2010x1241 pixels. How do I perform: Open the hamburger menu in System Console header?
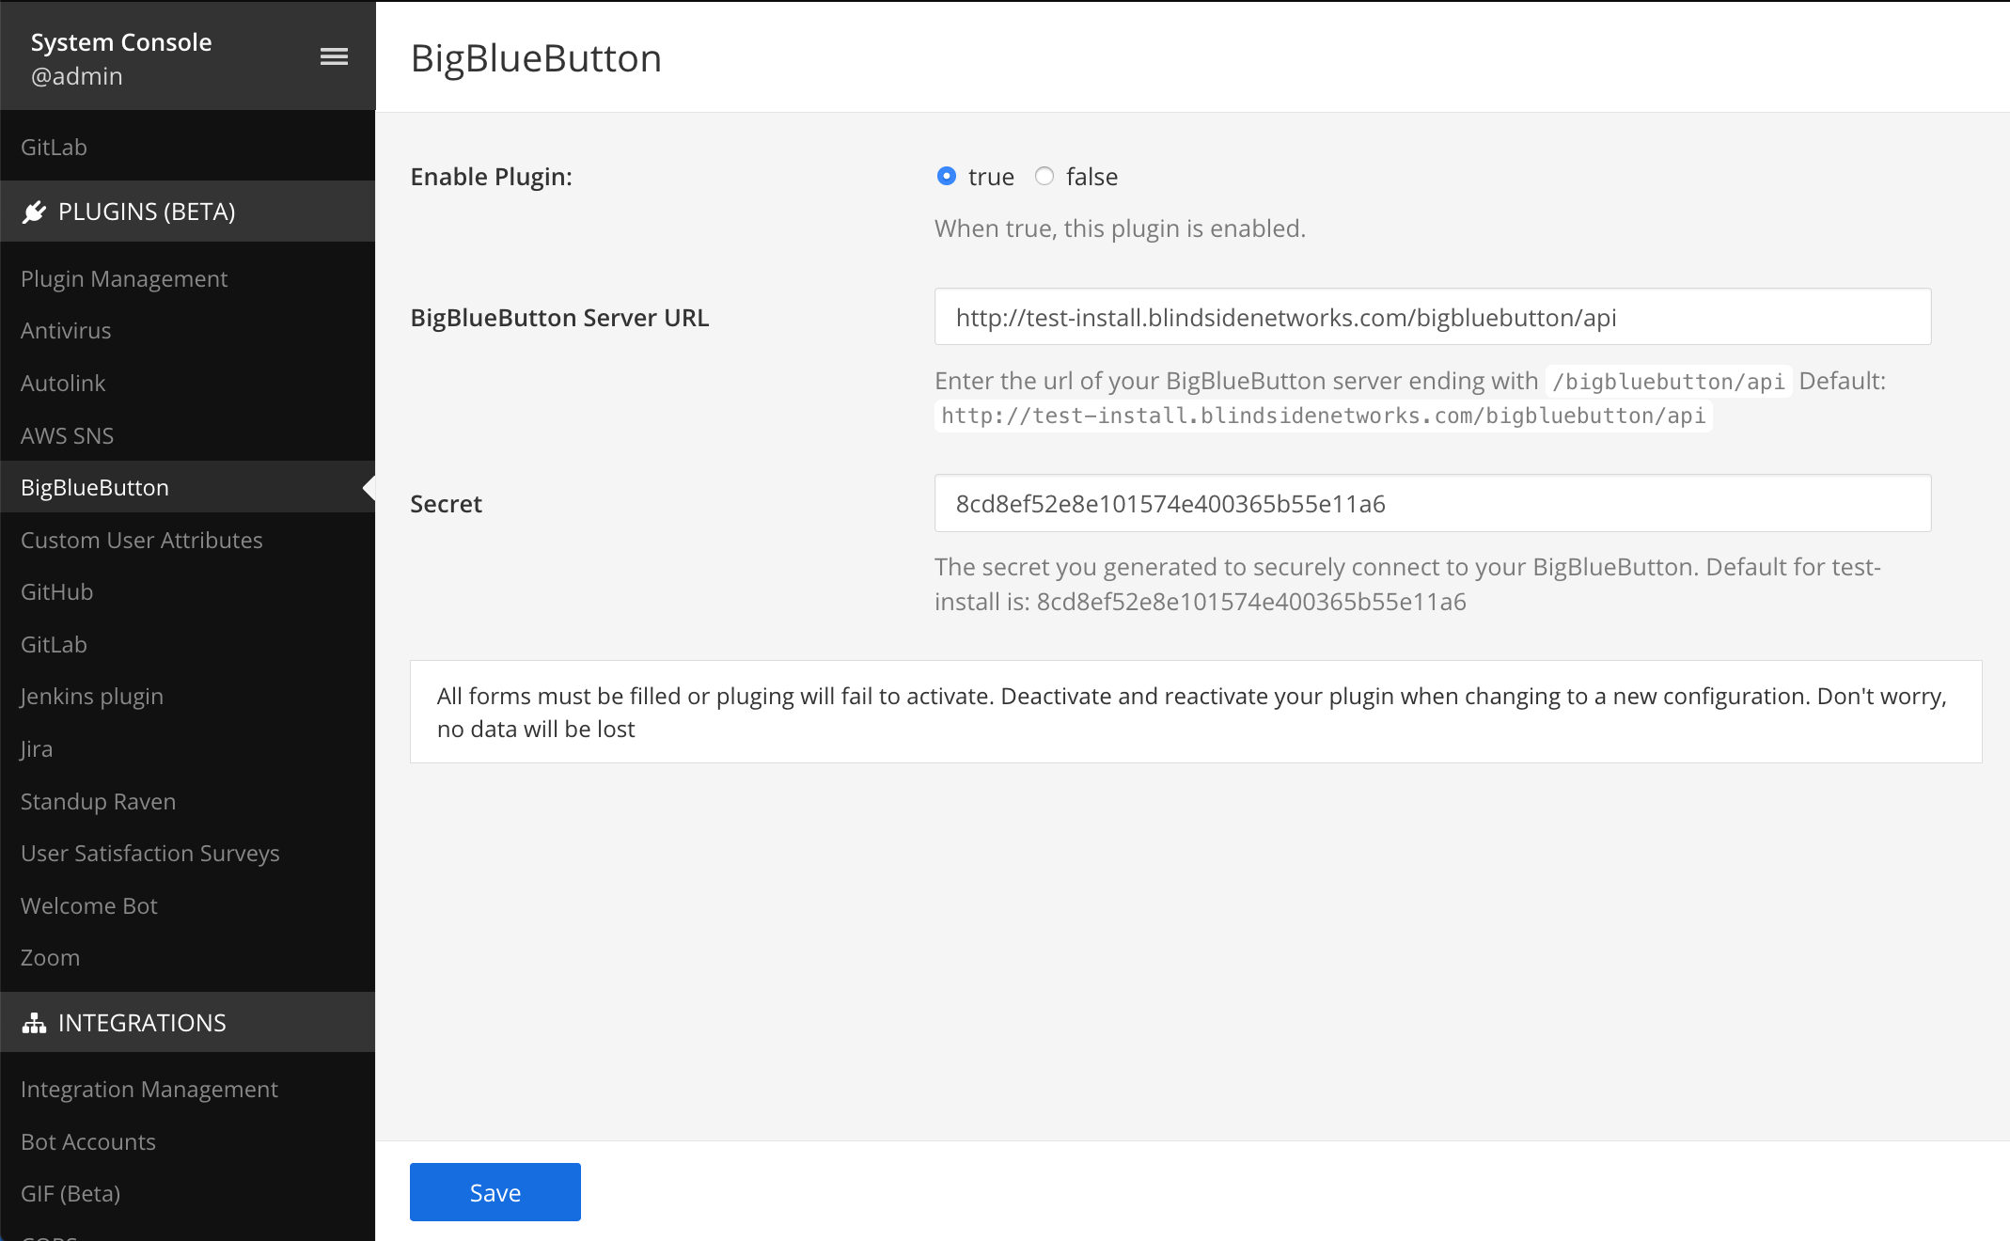pyautogui.click(x=334, y=57)
